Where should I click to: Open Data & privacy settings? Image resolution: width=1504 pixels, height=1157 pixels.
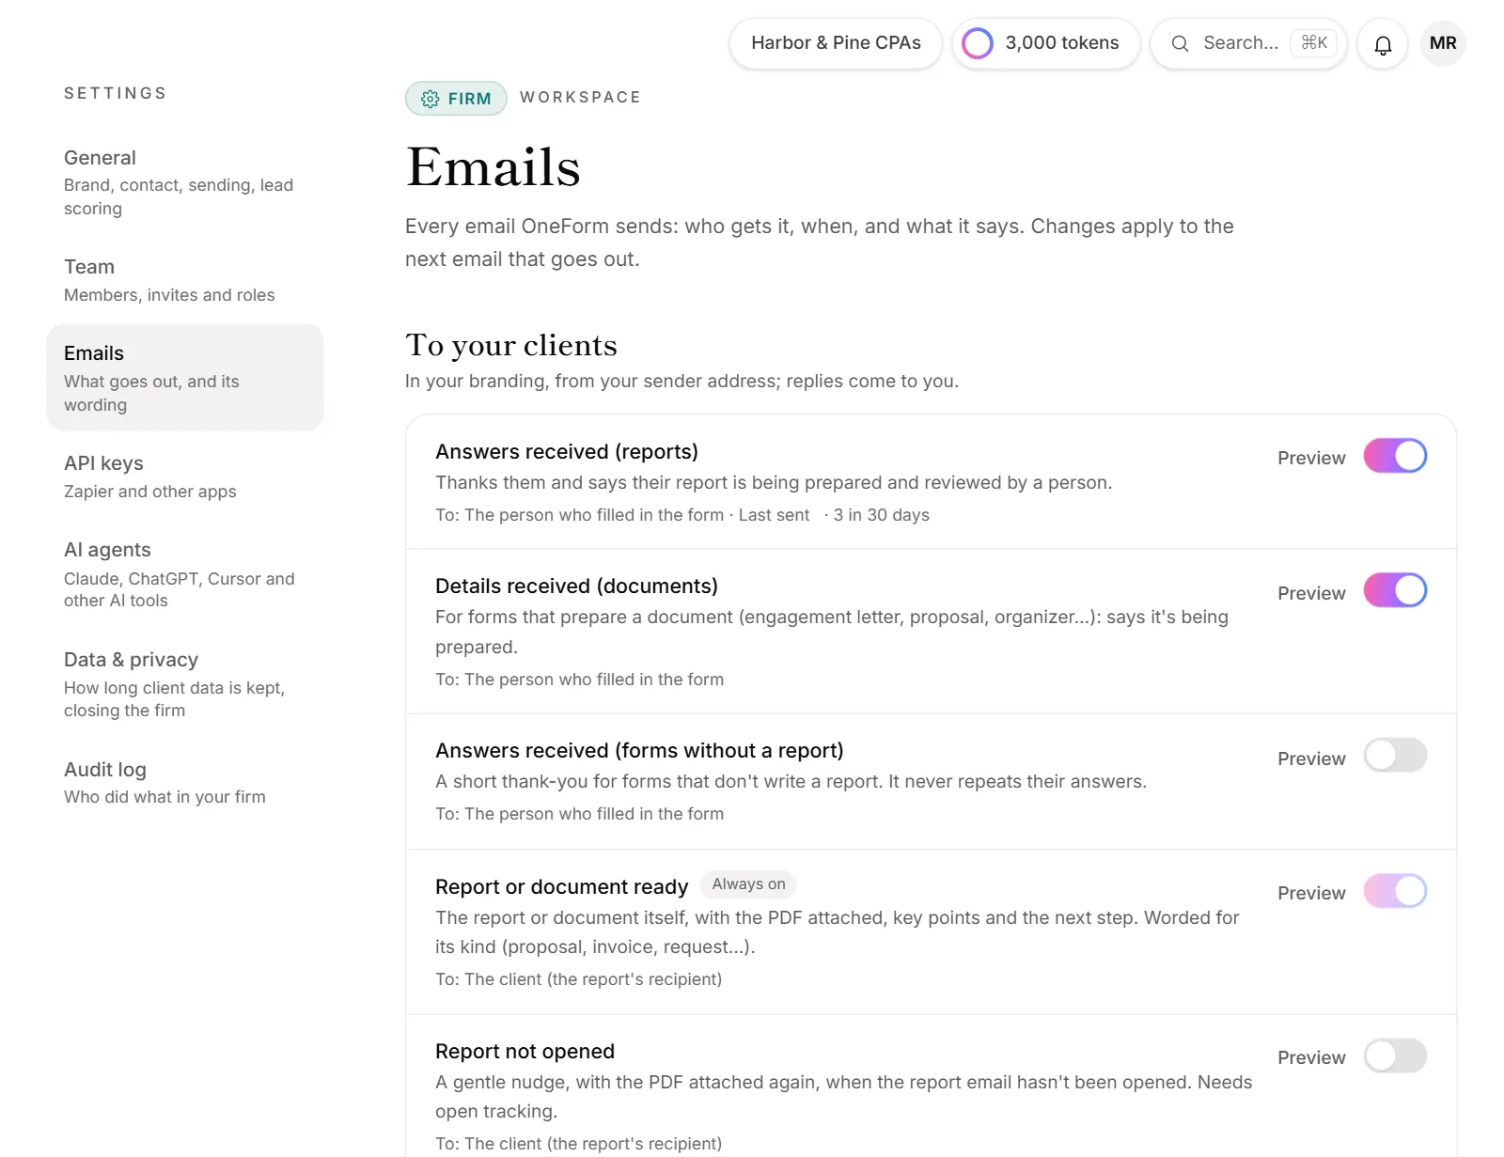tap(185, 684)
